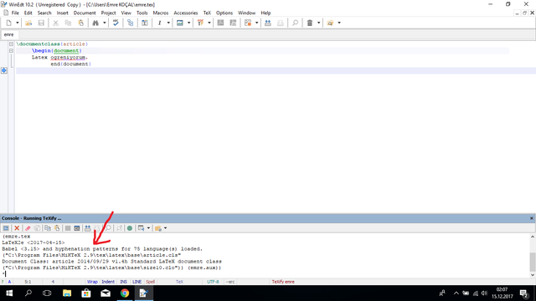Click the project tree toolbar icon
The height and width of the screenshot is (301, 536).
click(x=131, y=23)
